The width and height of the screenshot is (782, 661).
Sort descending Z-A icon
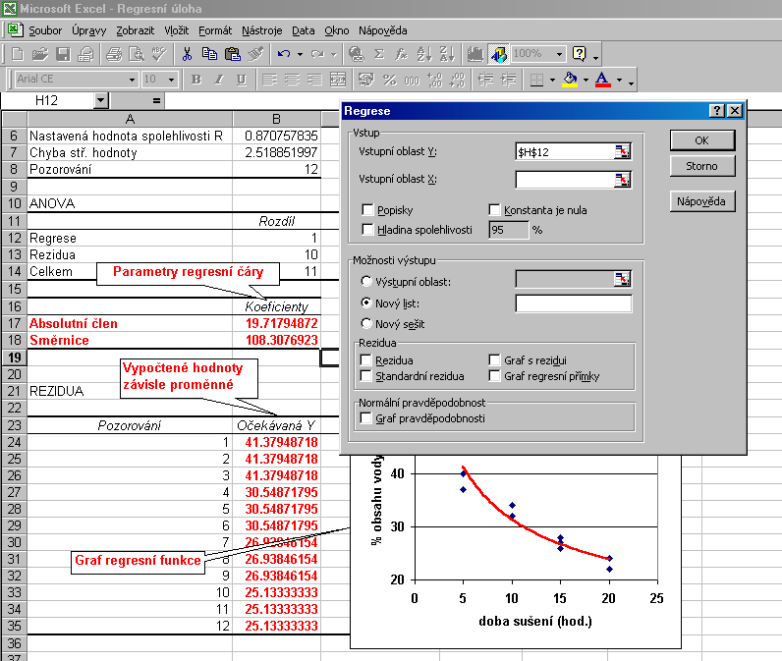tap(447, 54)
